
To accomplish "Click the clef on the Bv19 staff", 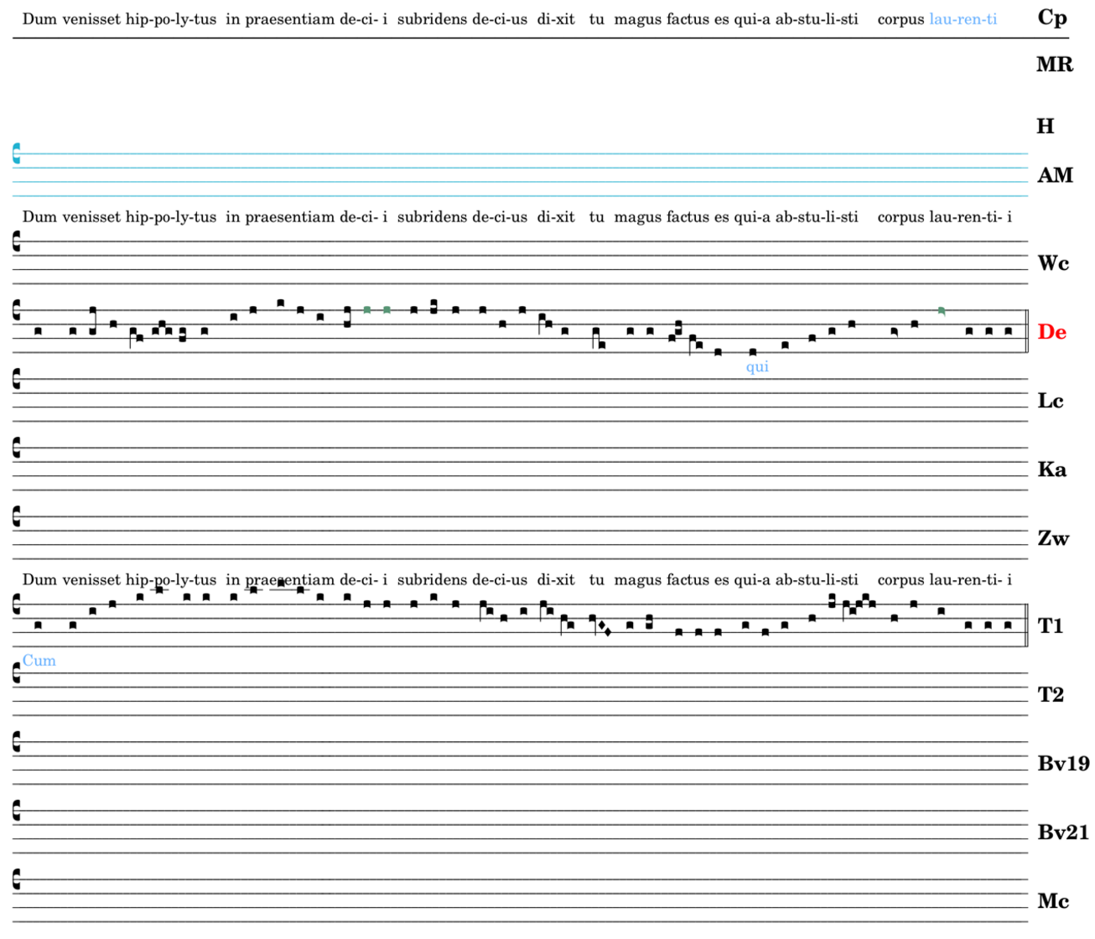I will [x=17, y=742].
